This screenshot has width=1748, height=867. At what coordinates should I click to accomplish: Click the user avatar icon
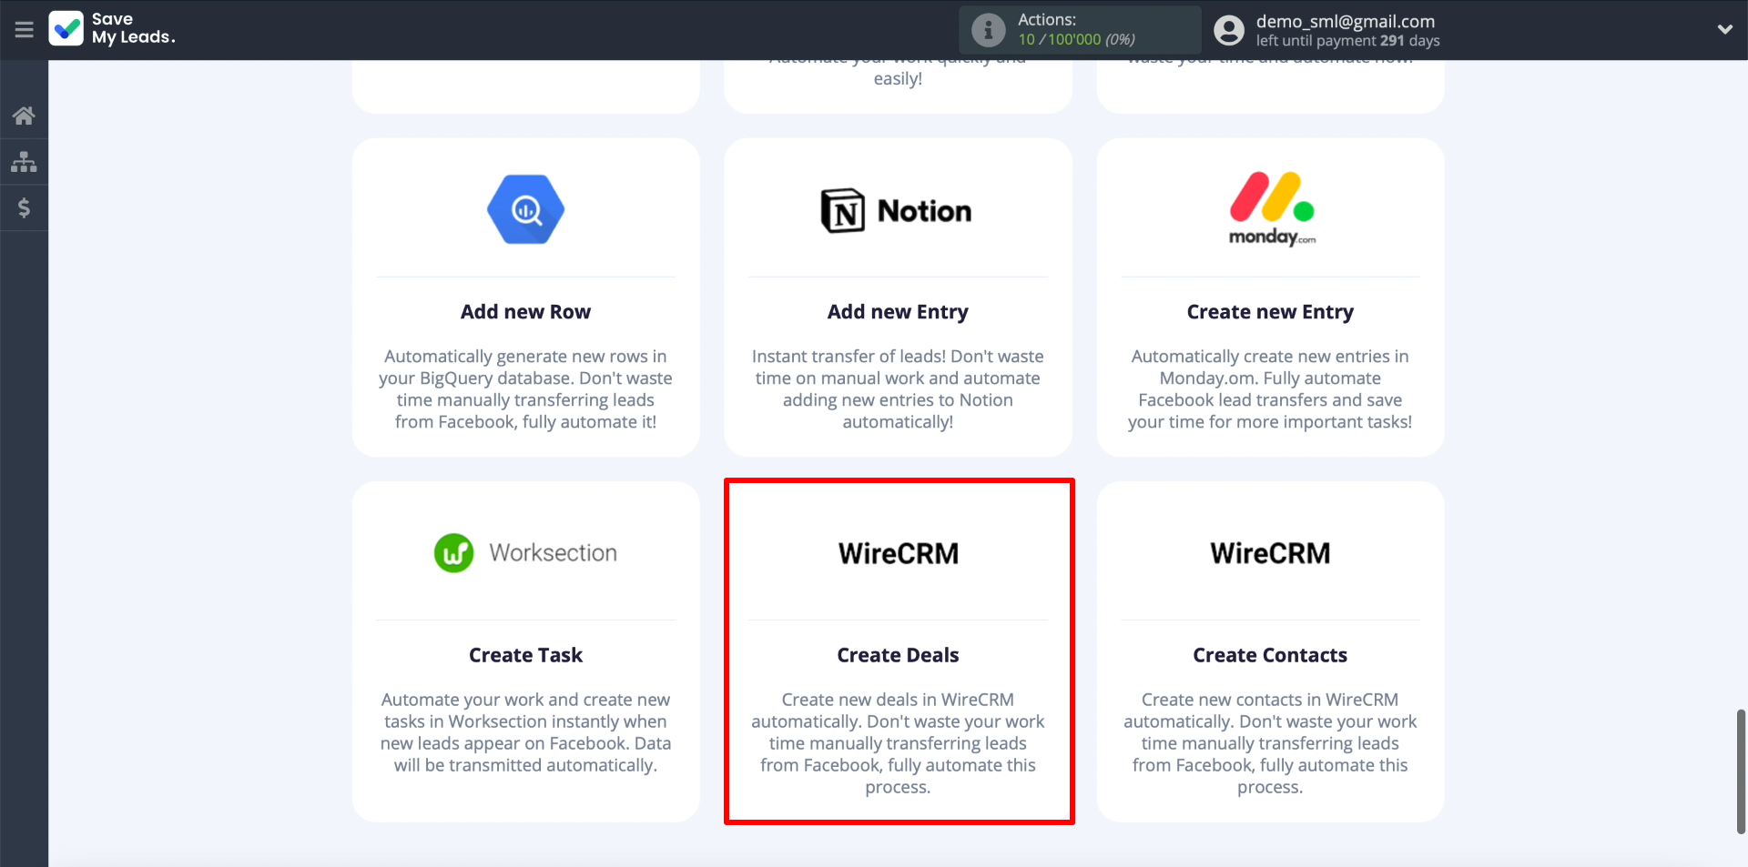click(1229, 30)
